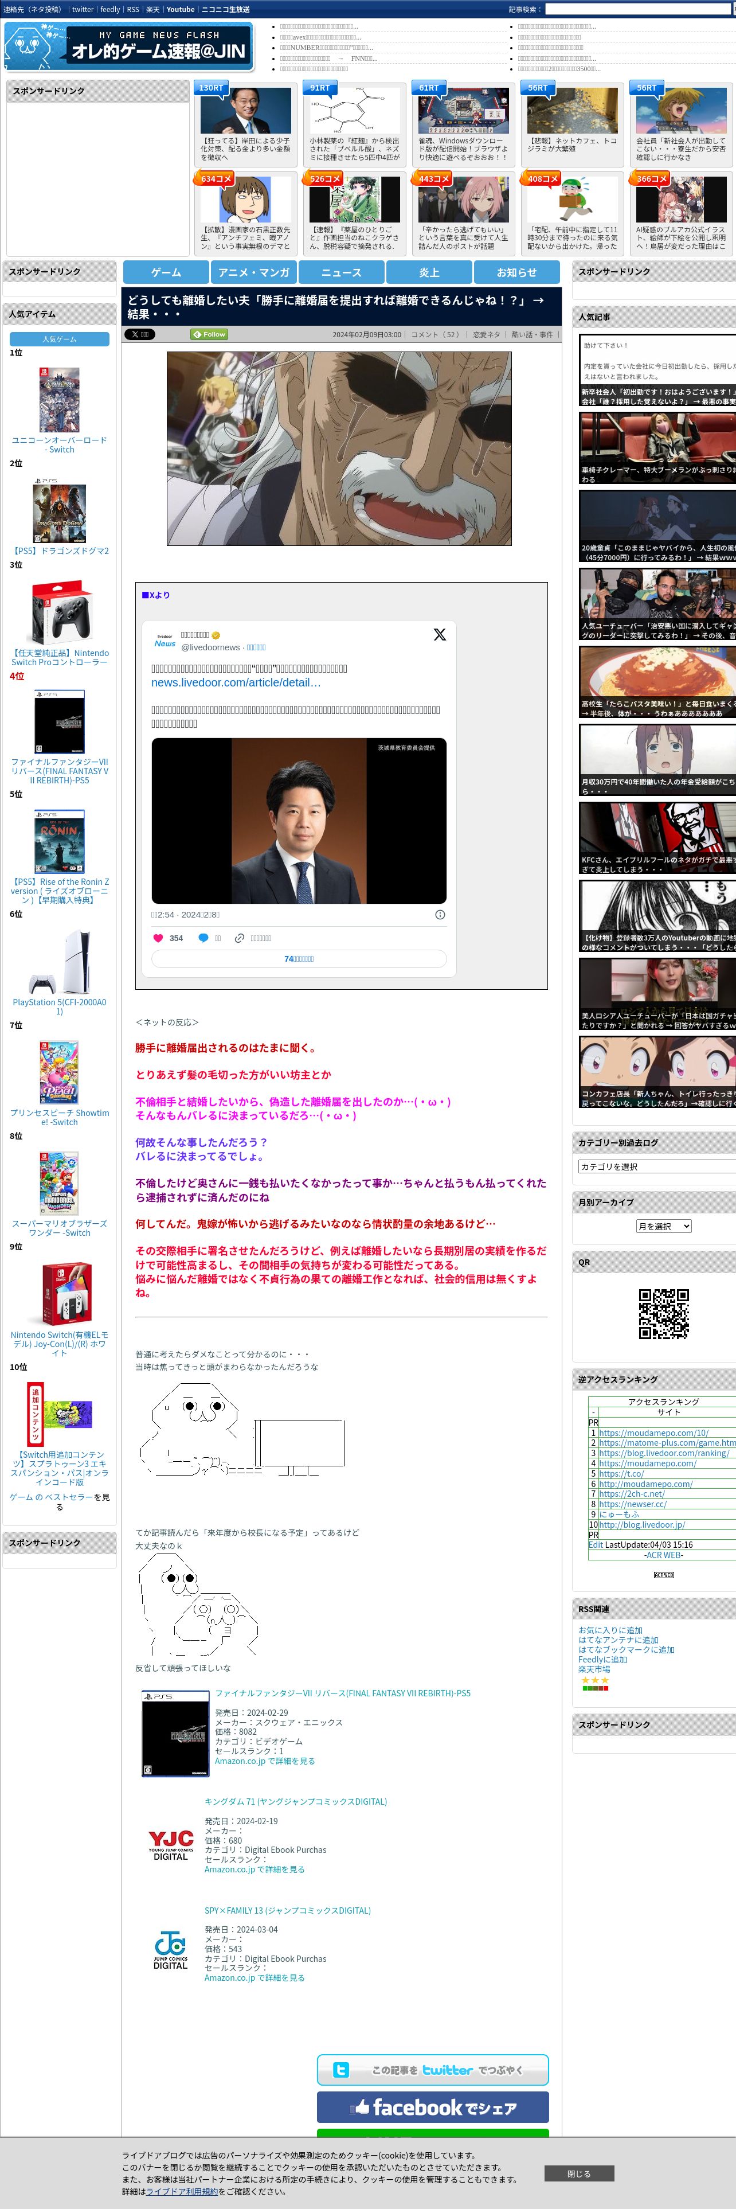The width and height of the screenshot is (736, 2209).
Task: Click the お気に入りに追加 link
Action: point(610,1630)
